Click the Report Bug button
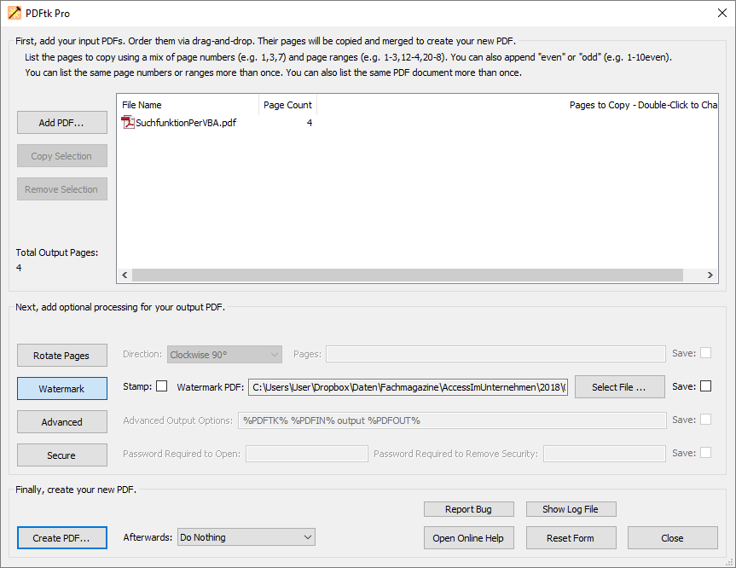 [x=469, y=509]
